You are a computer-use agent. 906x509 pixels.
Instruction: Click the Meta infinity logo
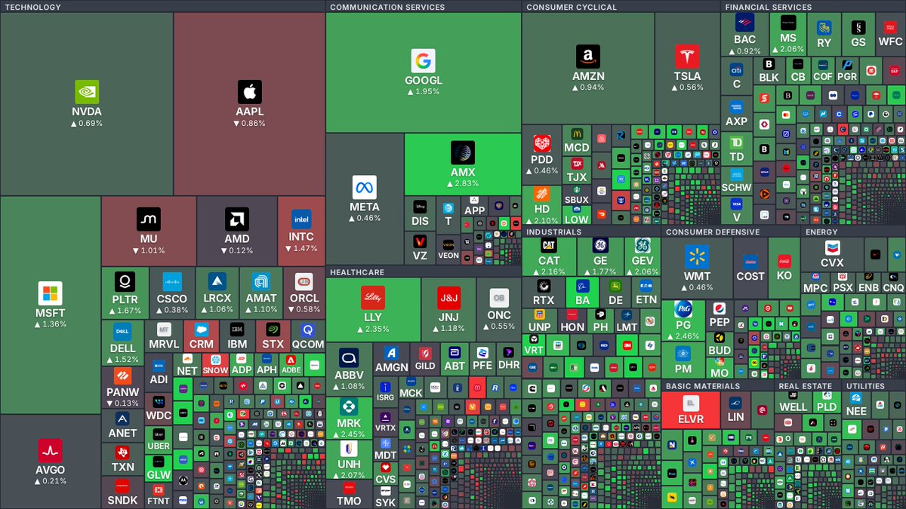pyautogui.click(x=365, y=188)
